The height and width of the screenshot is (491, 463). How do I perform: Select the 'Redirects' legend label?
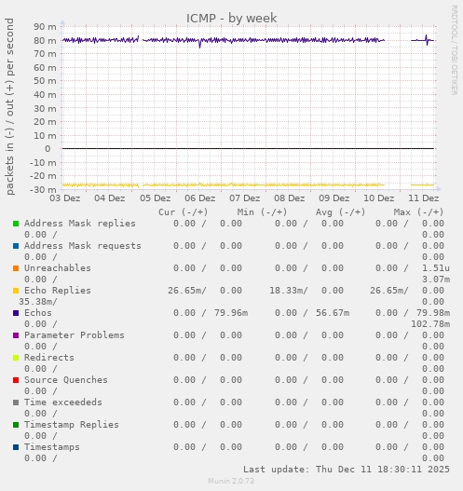tap(49, 358)
